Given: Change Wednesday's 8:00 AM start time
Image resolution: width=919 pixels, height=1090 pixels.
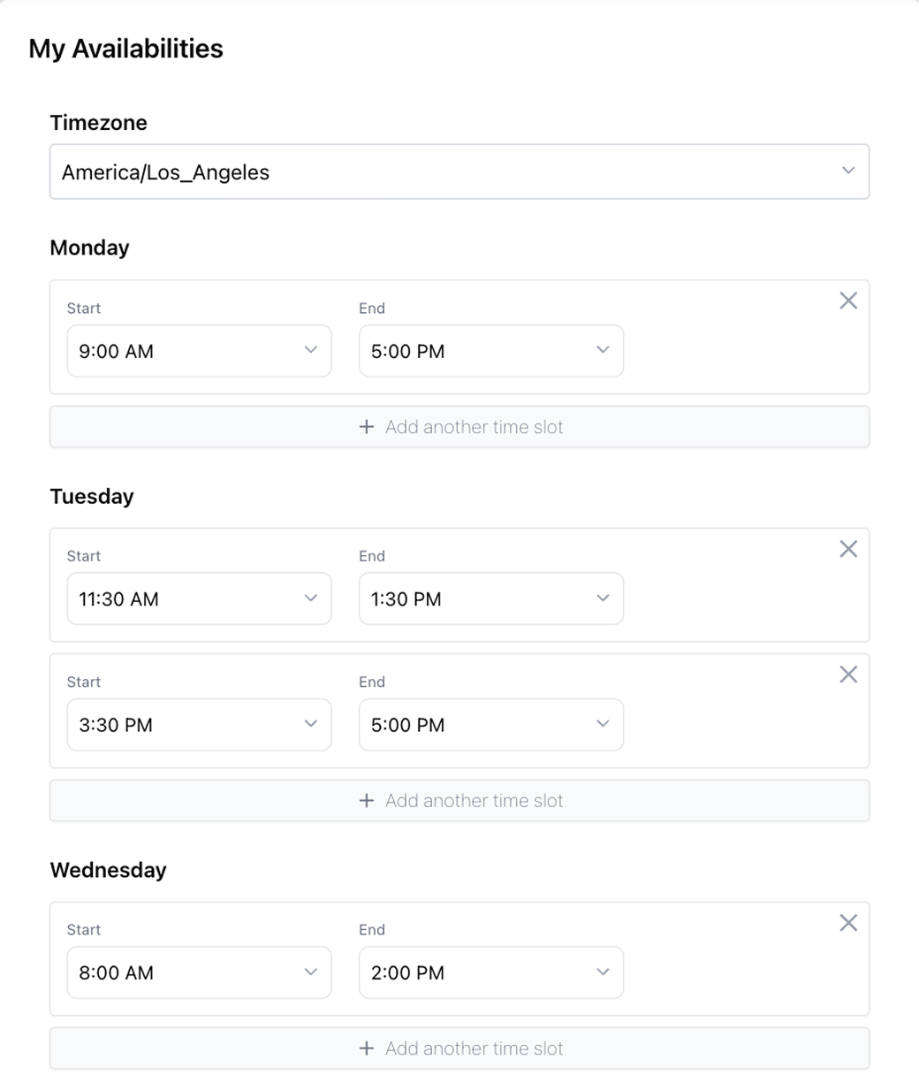Looking at the screenshot, I should coord(199,972).
